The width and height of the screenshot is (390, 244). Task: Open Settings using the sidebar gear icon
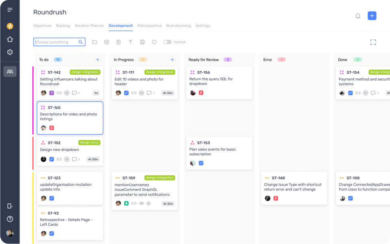pyautogui.click(x=10, y=52)
